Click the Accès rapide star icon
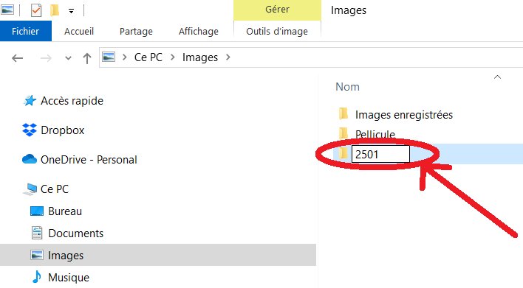523x288 pixels. pyautogui.click(x=30, y=100)
